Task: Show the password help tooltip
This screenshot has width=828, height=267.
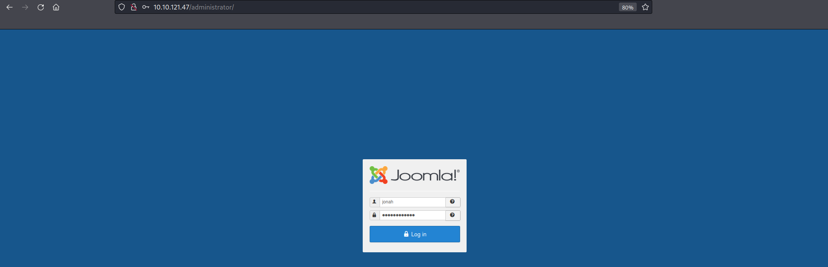Action: point(453,215)
